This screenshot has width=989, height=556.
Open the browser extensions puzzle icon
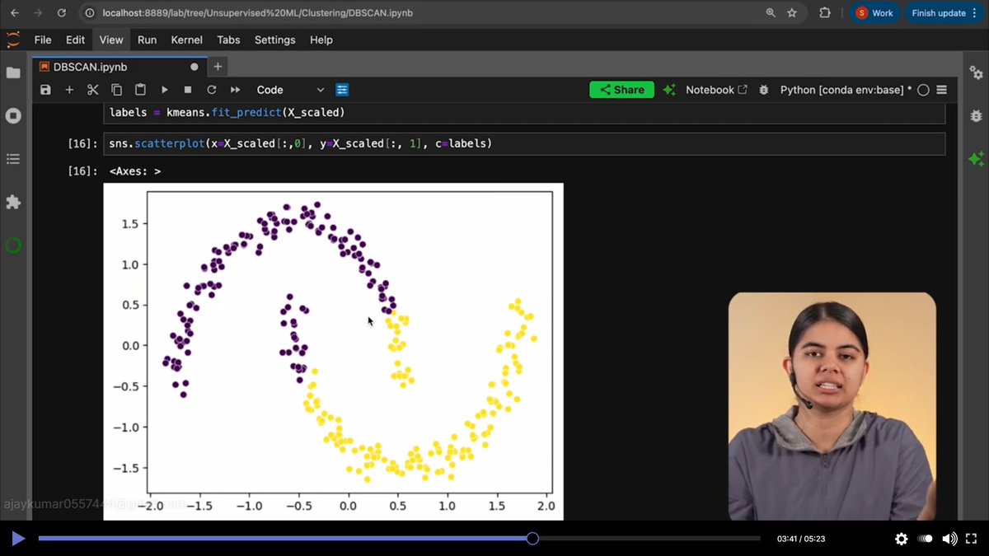point(825,13)
